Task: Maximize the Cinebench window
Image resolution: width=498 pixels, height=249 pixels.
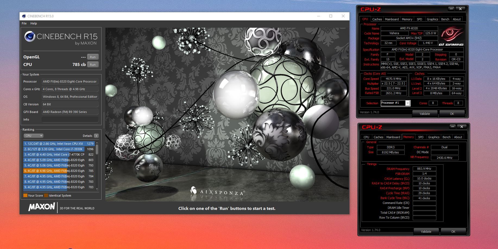Action: 331,16
